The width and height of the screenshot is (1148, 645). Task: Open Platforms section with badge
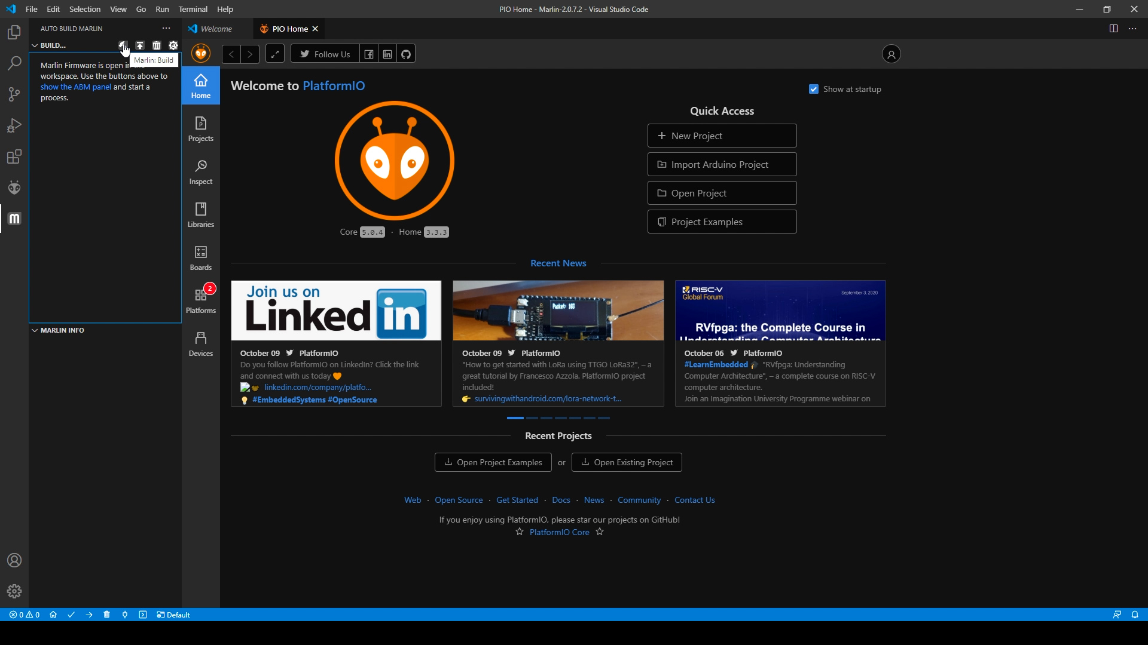pyautogui.click(x=200, y=300)
